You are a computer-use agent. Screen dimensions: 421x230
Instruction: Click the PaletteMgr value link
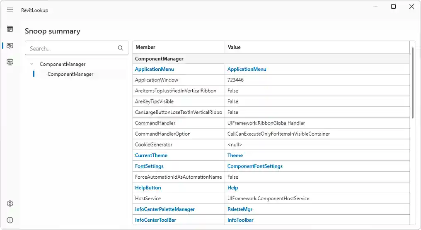pyautogui.click(x=240, y=209)
